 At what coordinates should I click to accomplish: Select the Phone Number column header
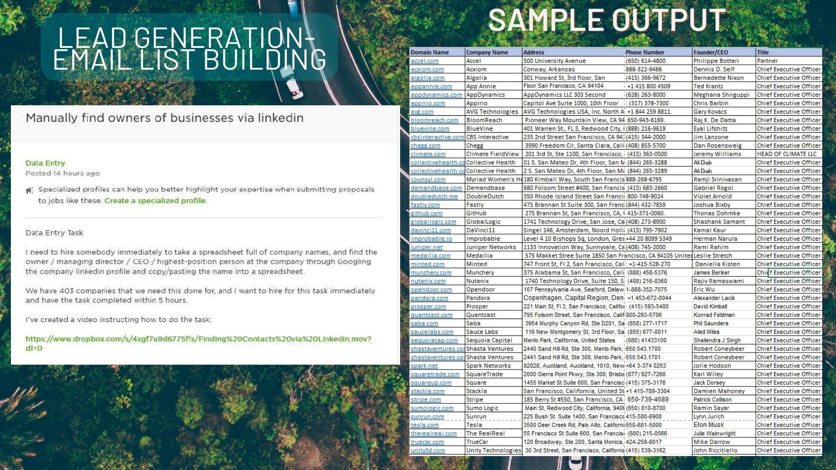645,52
